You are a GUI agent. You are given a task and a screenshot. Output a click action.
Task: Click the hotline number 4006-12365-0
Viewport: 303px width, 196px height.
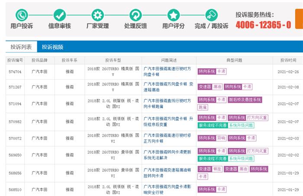(263, 25)
